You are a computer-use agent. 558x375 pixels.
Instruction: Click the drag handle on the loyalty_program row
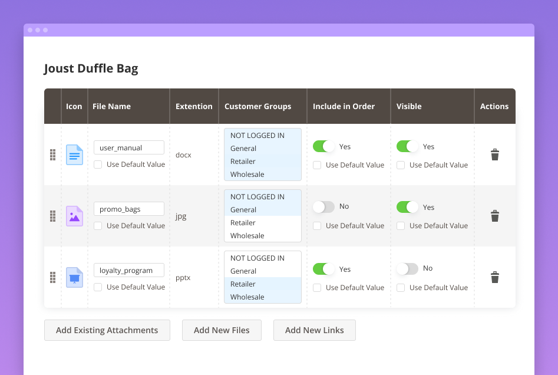tap(52, 277)
